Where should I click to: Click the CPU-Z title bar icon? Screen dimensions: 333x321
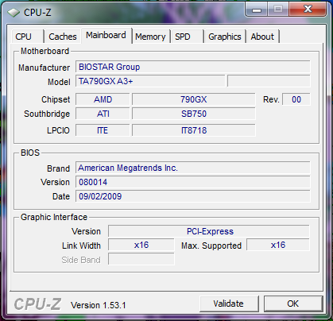[x=13, y=13]
